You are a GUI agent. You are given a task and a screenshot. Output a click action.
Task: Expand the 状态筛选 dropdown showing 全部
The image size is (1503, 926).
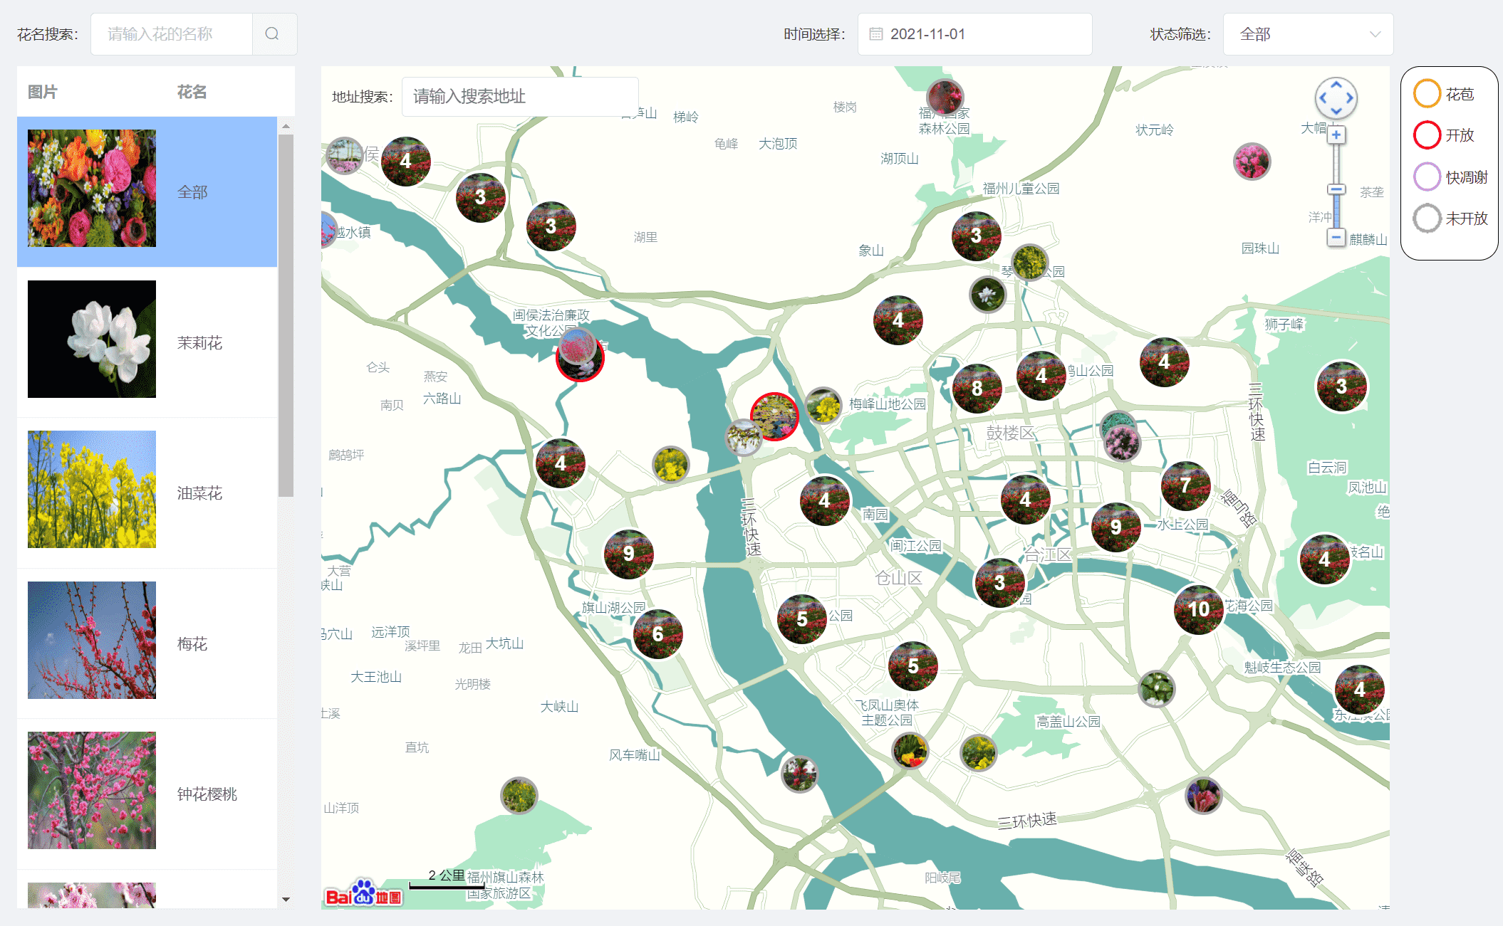pyautogui.click(x=1308, y=34)
